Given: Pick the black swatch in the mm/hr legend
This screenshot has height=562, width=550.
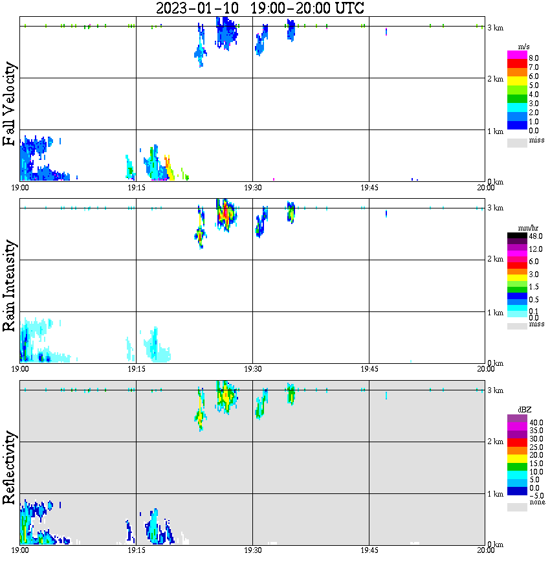Looking at the screenshot, I should coord(517,236).
